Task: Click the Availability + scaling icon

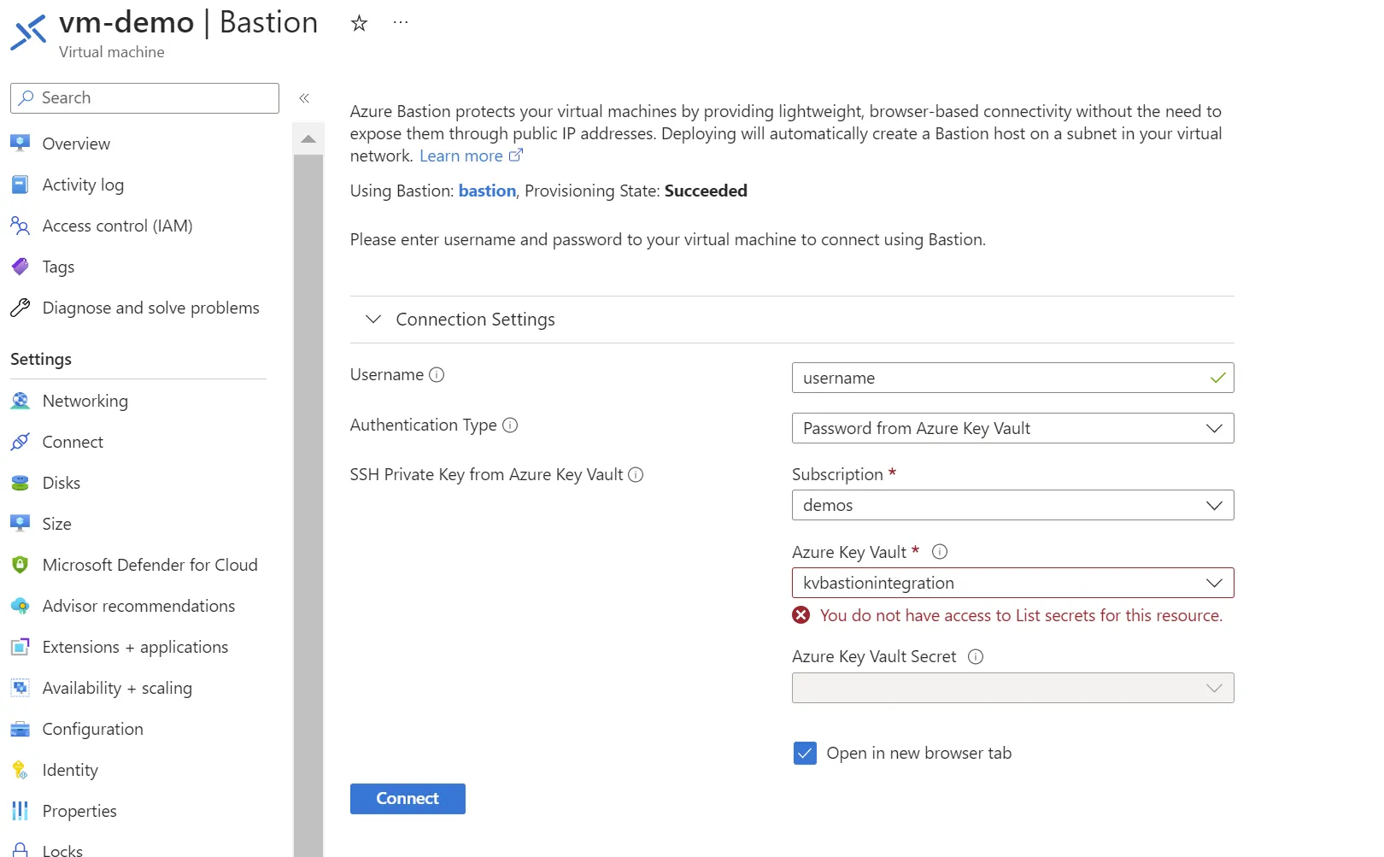Action: point(20,688)
